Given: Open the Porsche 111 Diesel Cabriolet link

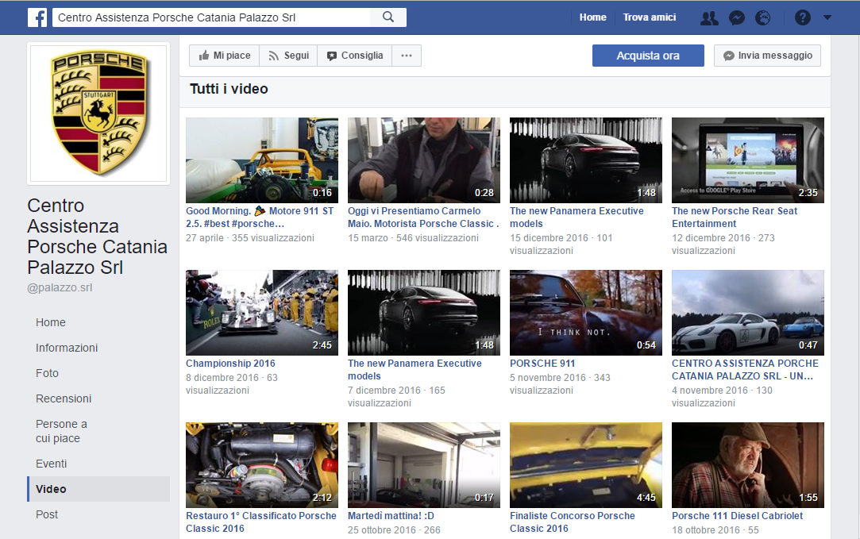Looking at the screenshot, I should pos(737,515).
